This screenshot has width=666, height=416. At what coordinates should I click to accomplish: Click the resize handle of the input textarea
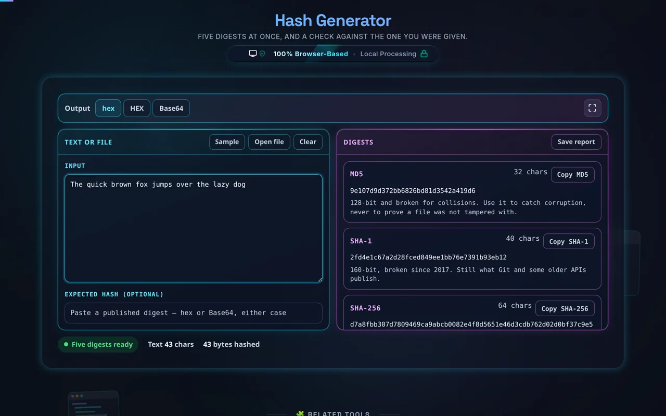click(x=319, y=279)
